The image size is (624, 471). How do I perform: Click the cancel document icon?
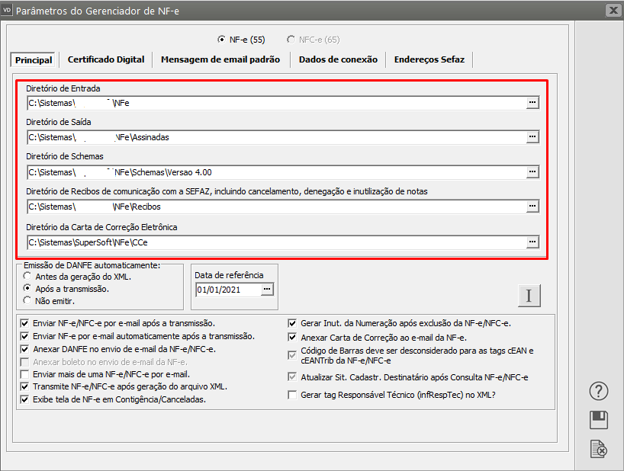click(x=599, y=449)
